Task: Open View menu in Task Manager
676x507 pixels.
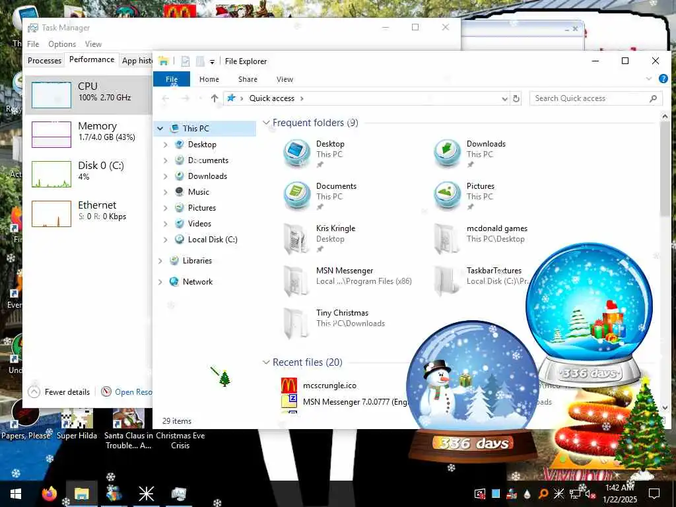Action: coord(93,44)
